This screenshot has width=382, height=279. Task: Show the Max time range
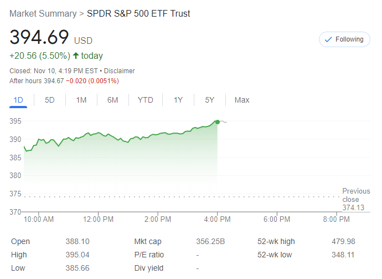tap(242, 100)
